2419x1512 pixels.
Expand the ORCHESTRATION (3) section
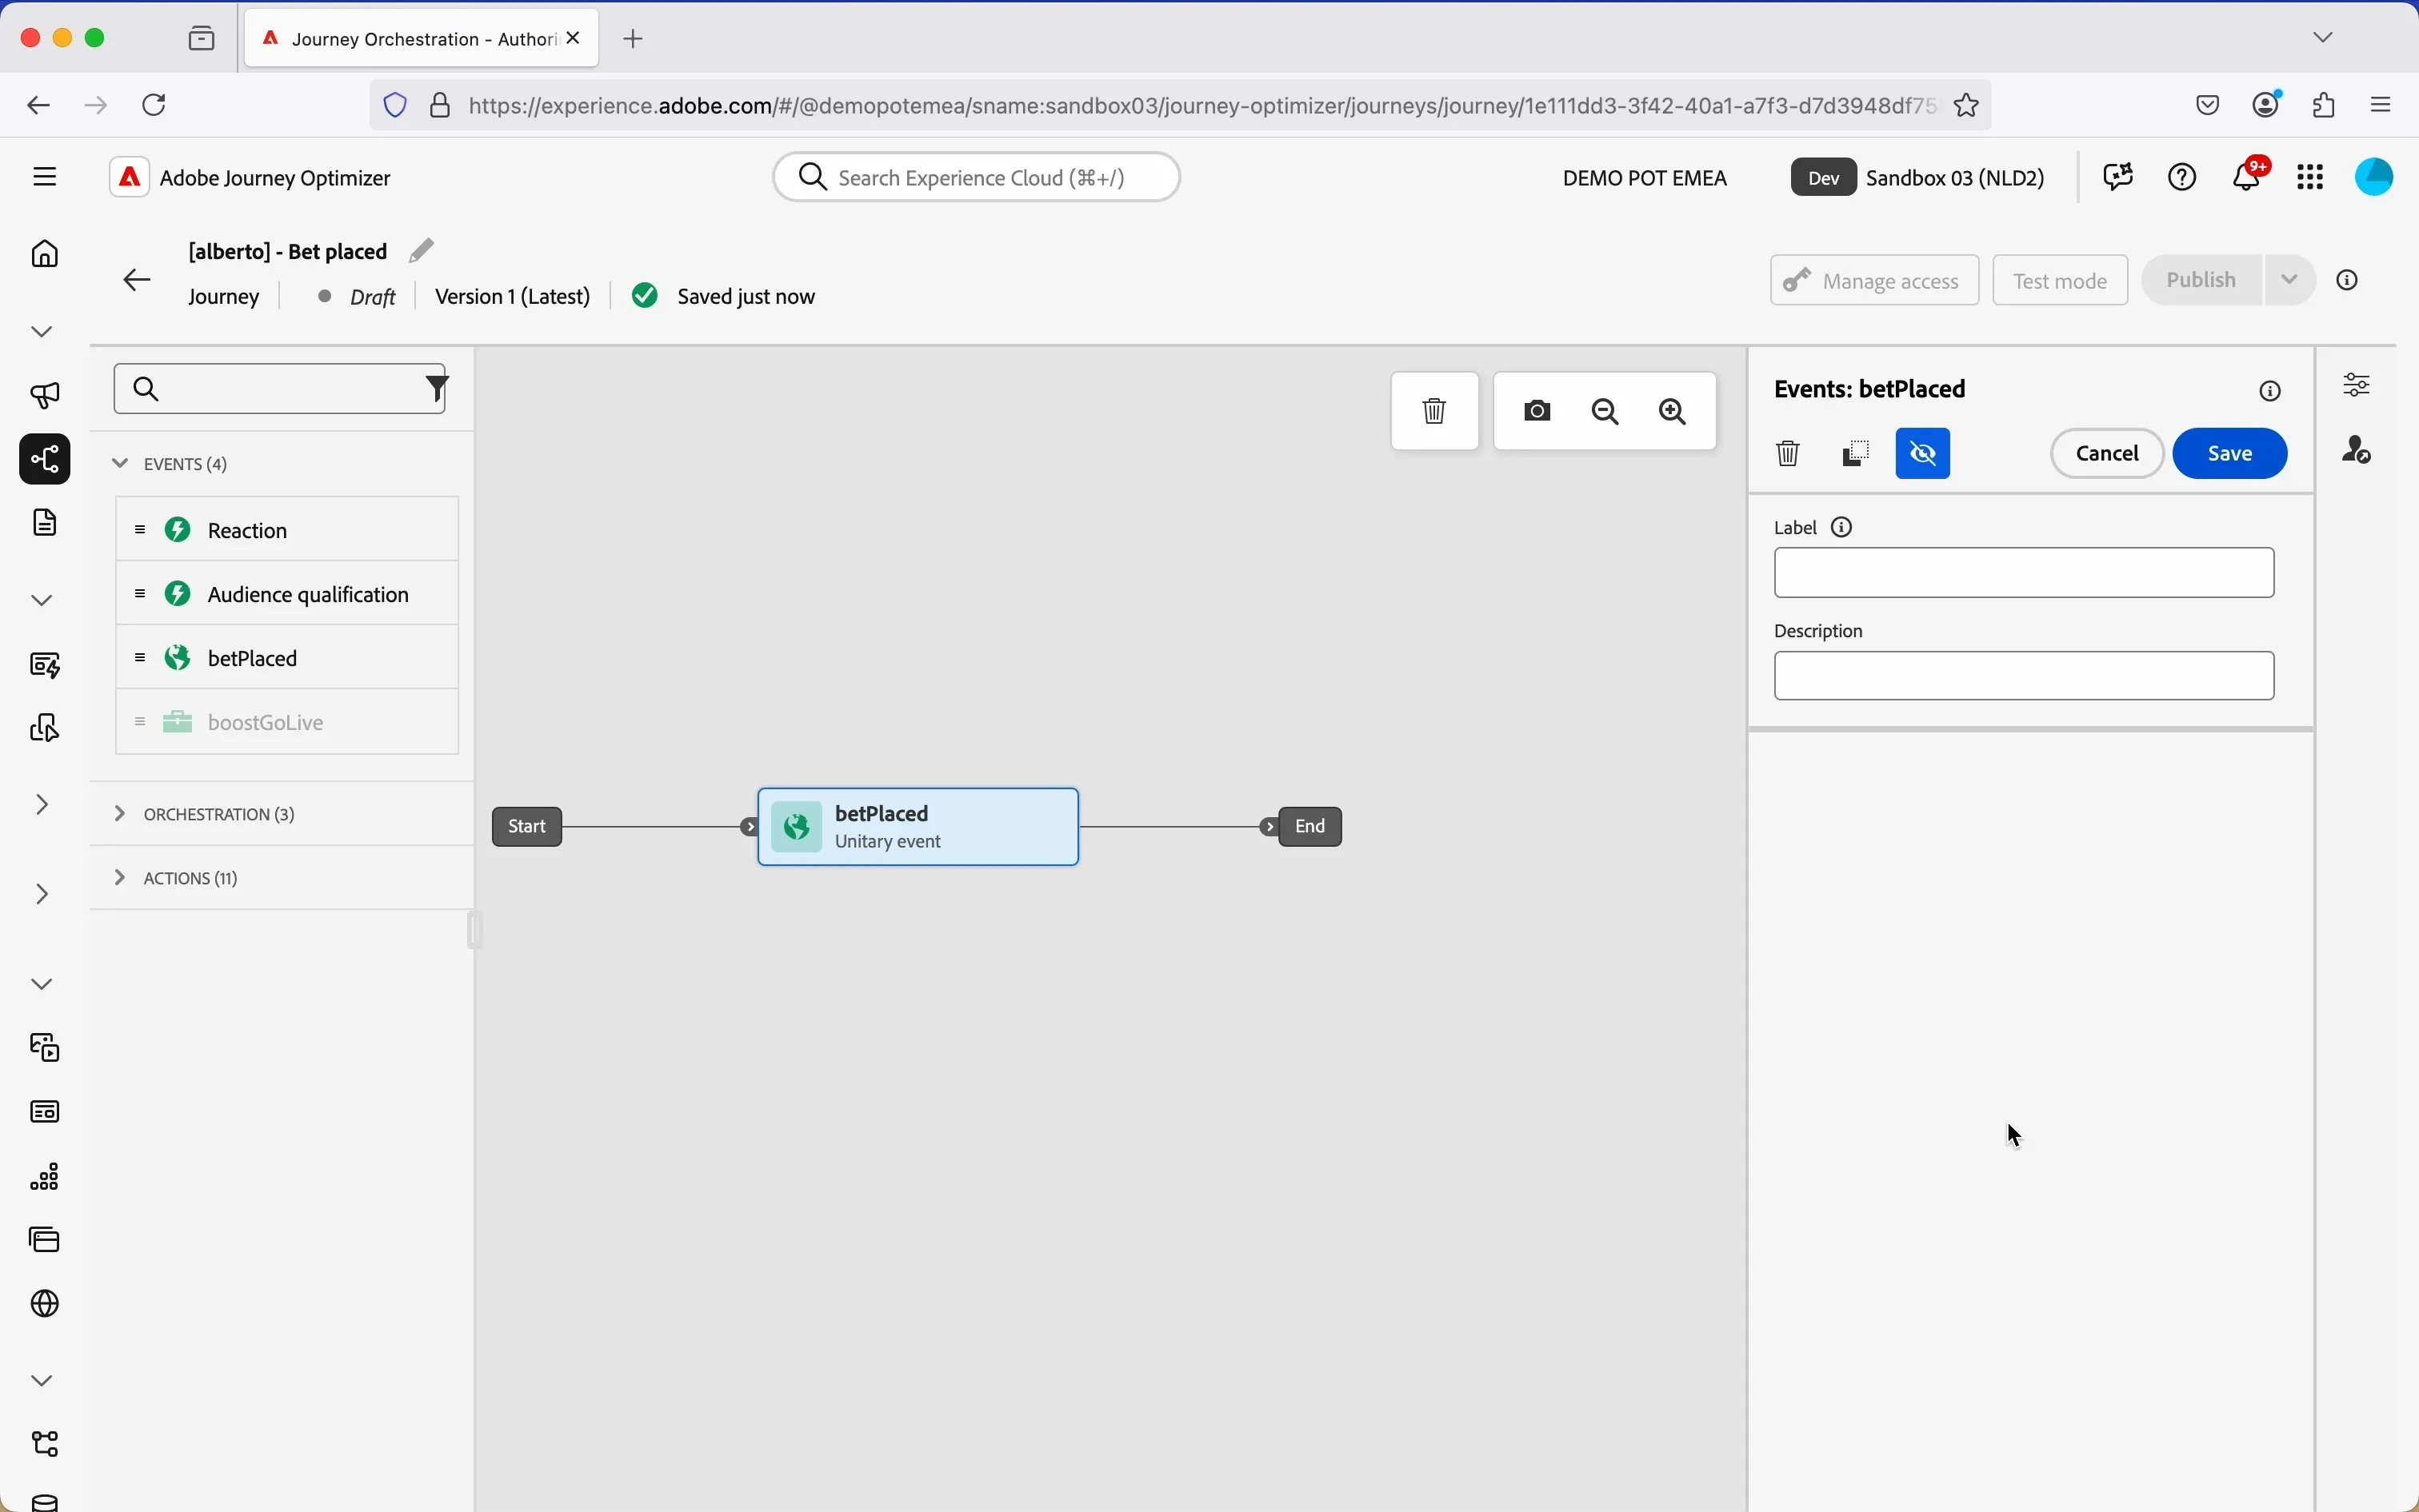pyautogui.click(x=120, y=813)
